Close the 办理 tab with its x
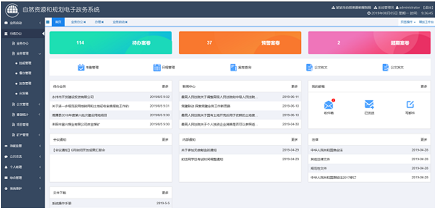This screenshot has height=209, width=436. (103, 22)
